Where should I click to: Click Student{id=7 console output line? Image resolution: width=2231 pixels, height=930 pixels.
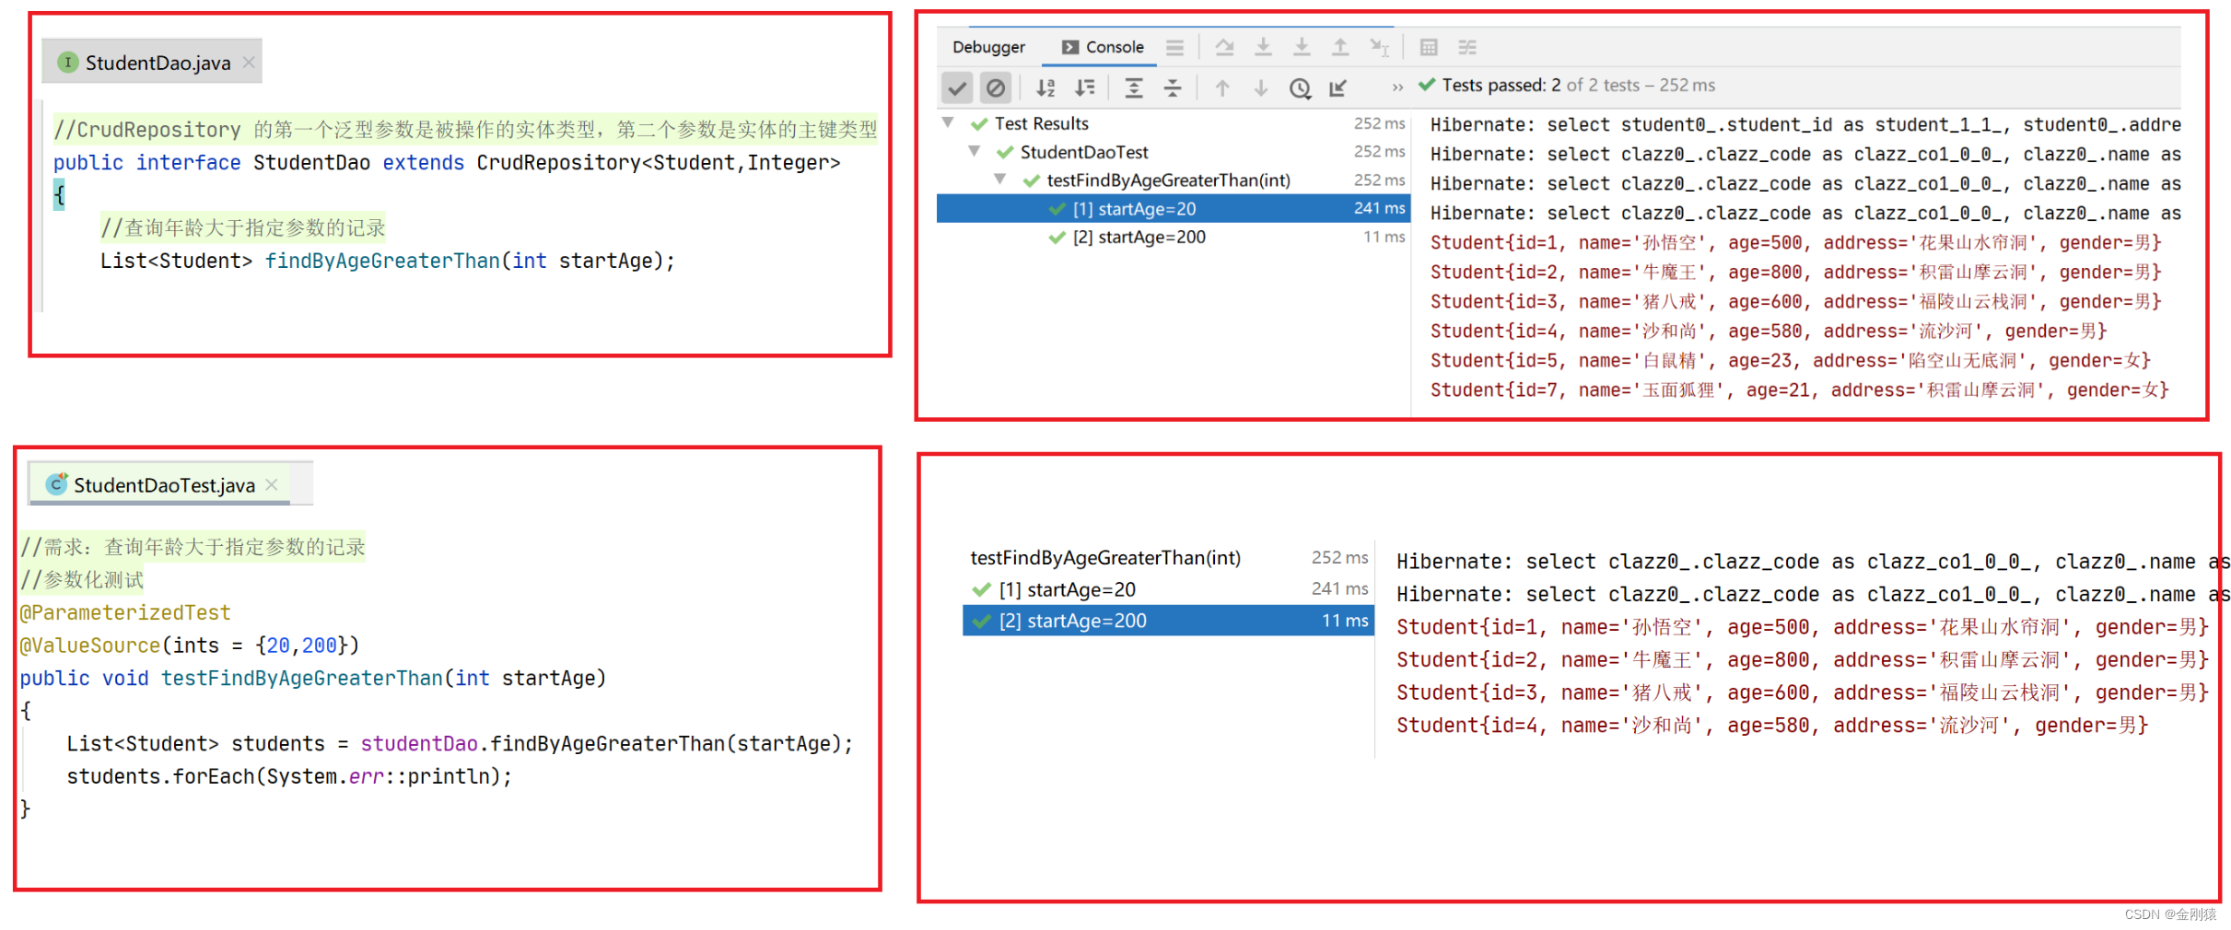1800,390
